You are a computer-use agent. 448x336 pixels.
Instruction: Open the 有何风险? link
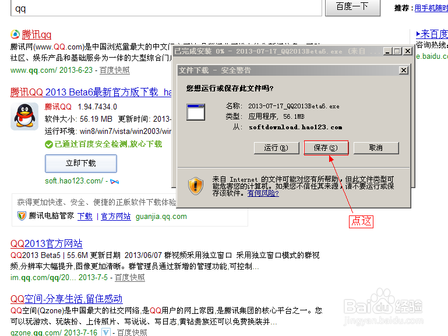click(x=263, y=193)
